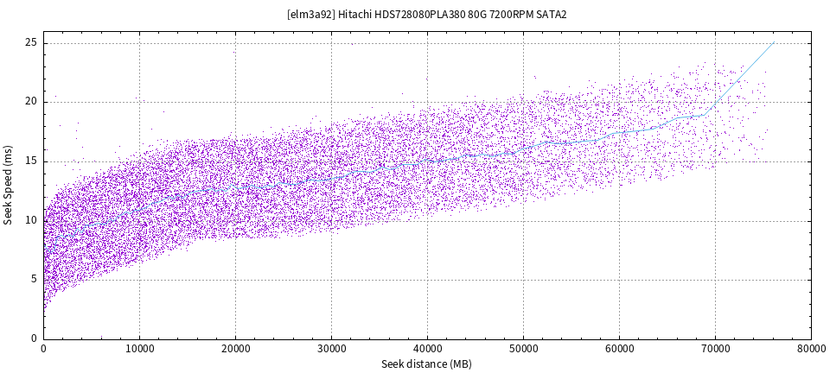Click the 60000 x-axis tick label
This screenshot has height=373, width=830.
point(619,350)
